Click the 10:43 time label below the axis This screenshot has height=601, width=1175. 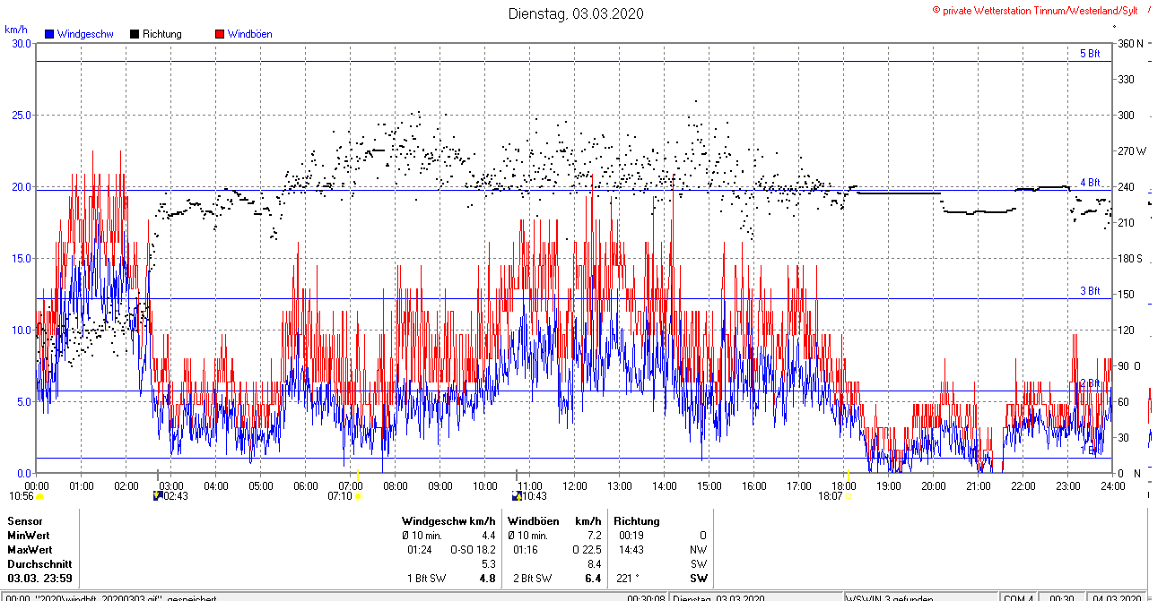click(535, 495)
